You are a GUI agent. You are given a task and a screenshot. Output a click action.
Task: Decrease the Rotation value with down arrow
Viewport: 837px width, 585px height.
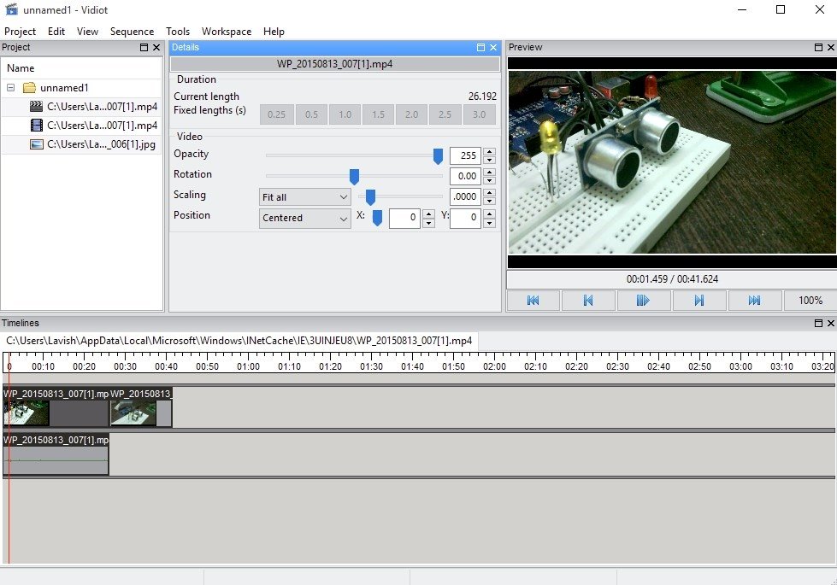pos(490,180)
